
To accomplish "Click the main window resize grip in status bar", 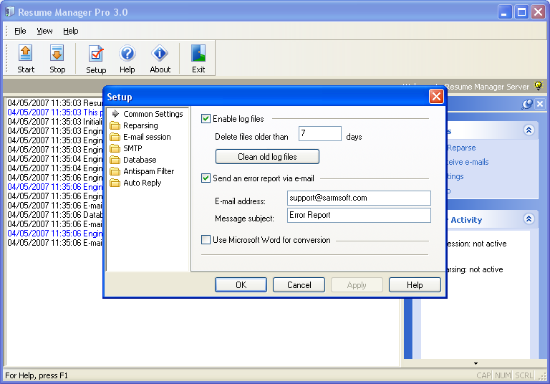I will (543, 377).
